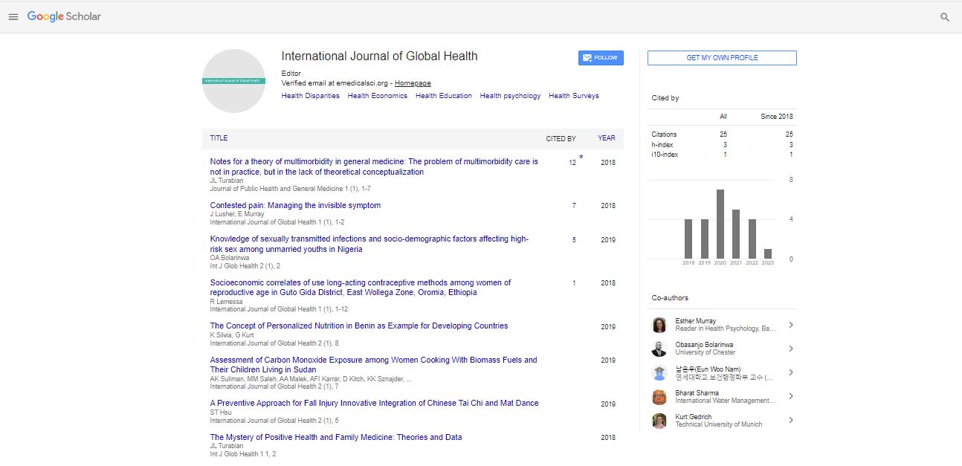Image resolution: width=962 pixels, height=466 pixels.
Task: Open co-author Bharat Sharma profile
Action: (x=697, y=392)
